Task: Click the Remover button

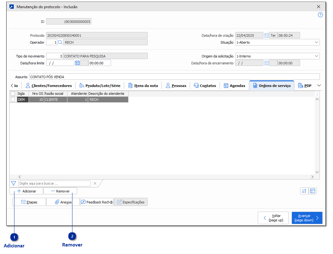Action: (60, 191)
